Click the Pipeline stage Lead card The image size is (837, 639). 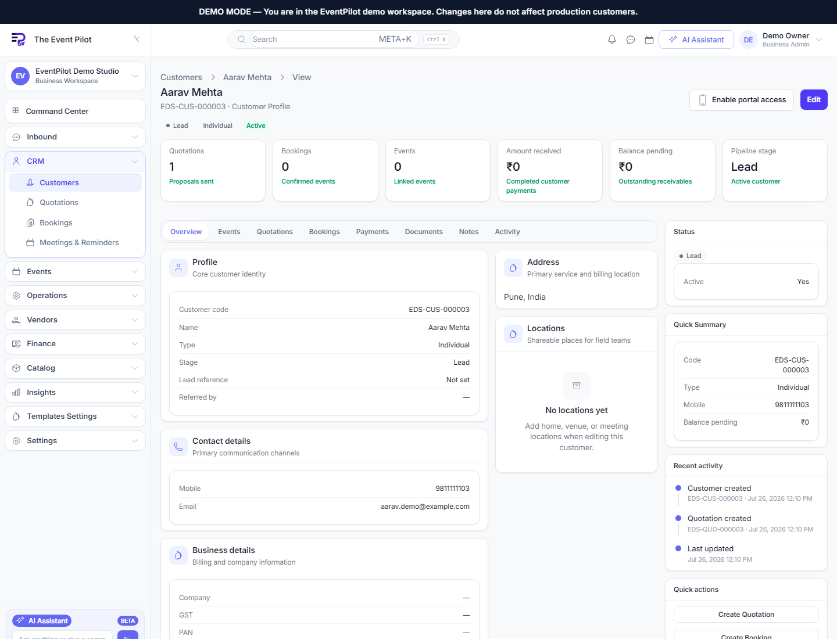click(x=775, y=171)
